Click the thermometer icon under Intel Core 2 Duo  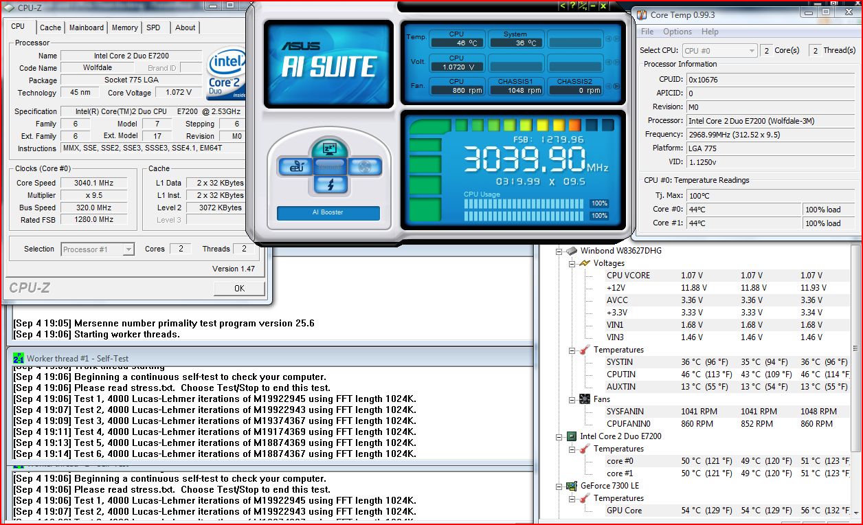point(585,449)
